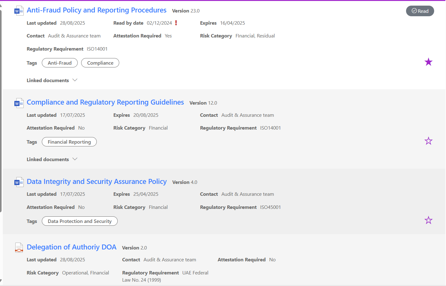Open the Delegation of Authoriy DOA document

pos(71,247)
